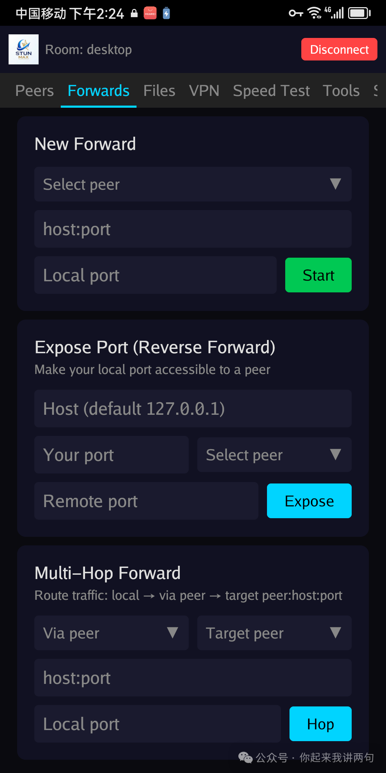Focus the Host default 127.0.0.1 field
The width and height of the screenshot is (386, 773).
(x=193, y=409)
